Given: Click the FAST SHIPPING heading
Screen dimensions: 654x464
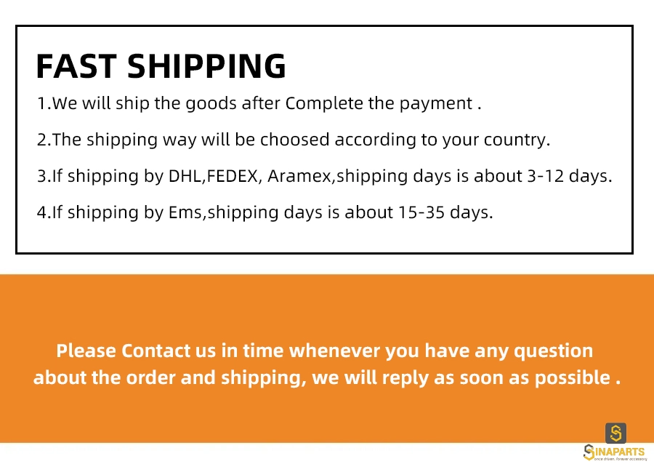Looking at the screenshot, I should click(x=161, y=66).
